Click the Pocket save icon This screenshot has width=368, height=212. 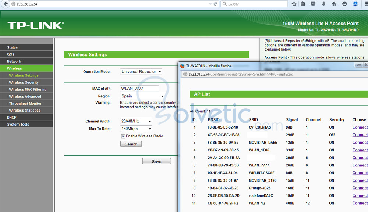[x=313, y=4]
